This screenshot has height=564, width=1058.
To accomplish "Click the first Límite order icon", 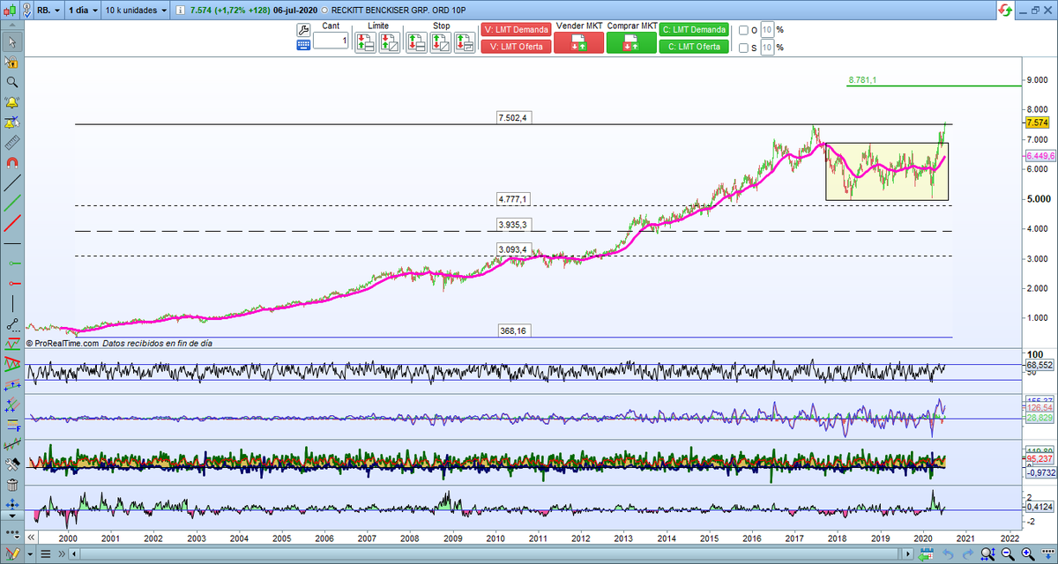I will [x=366, y=42].
